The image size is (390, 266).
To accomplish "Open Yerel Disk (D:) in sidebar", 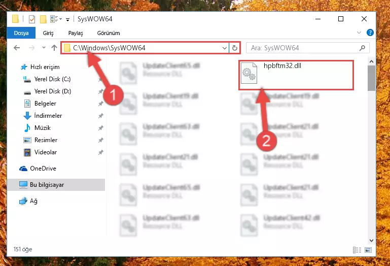I will (x=47, y=91).
